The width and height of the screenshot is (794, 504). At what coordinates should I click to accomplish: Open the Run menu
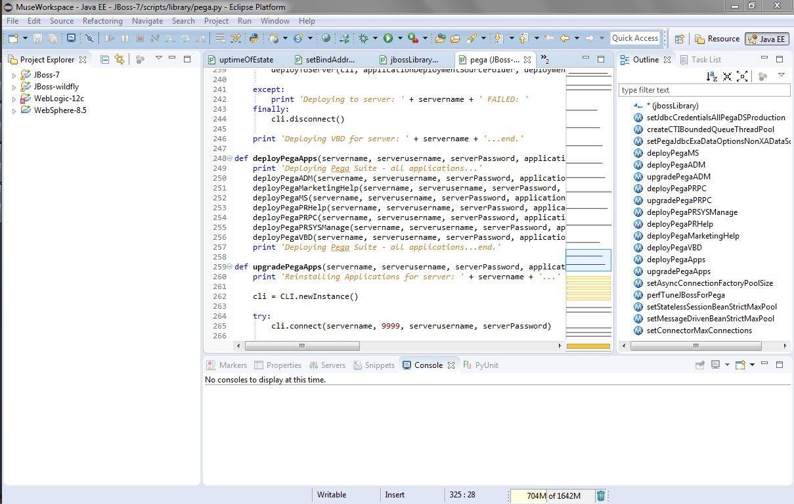[244, 20]
